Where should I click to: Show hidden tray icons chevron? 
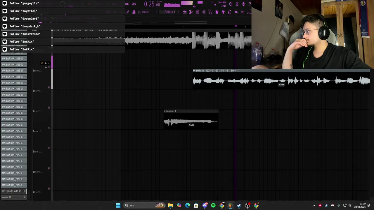point(314,205)
